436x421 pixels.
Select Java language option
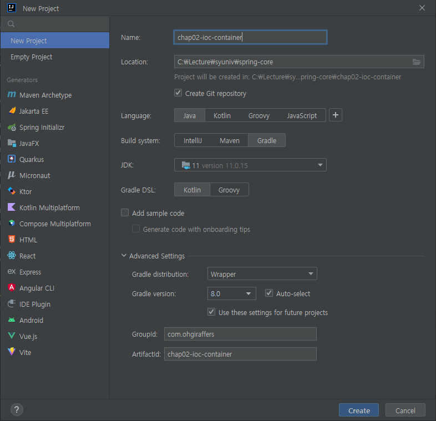(190, 115)
